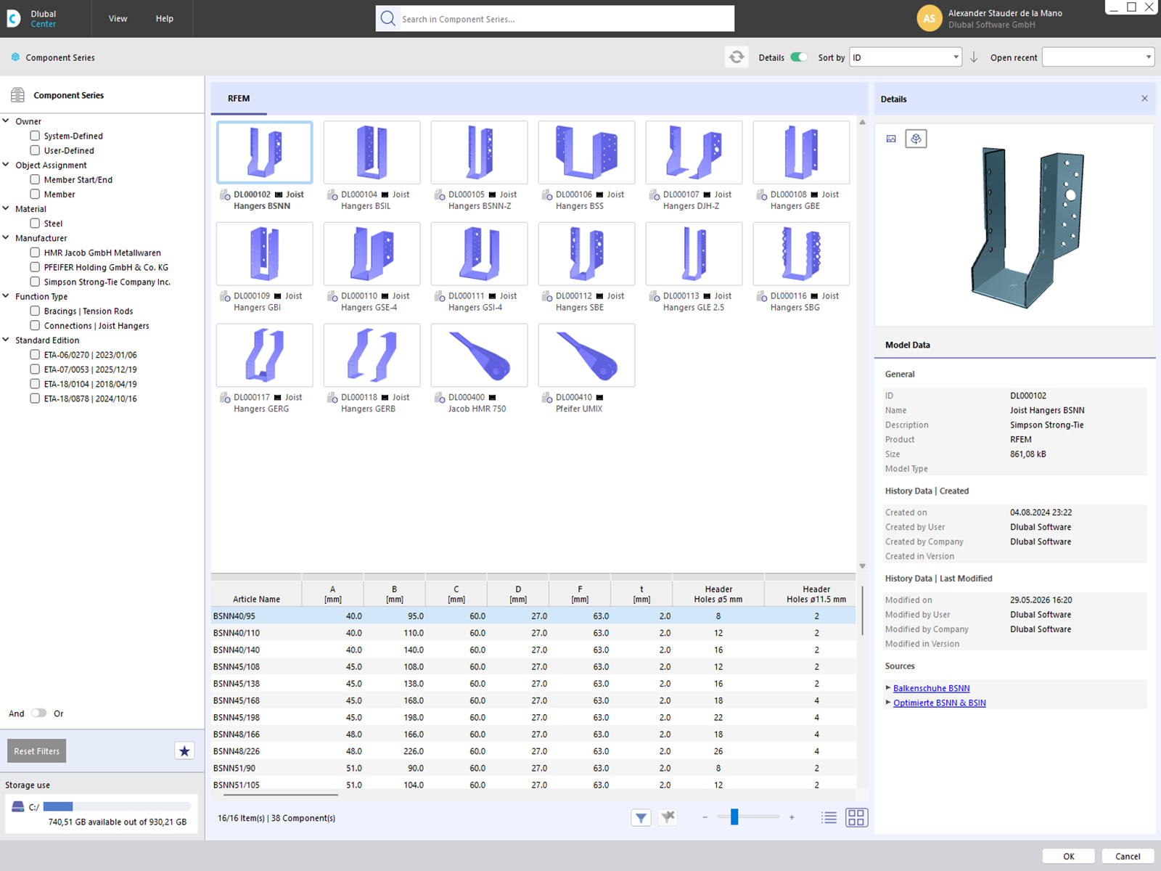Select the Pfeifer UMIX thumbnail
The width and height of the screenshot is (1161, 871).
click(x=586, y=356)
